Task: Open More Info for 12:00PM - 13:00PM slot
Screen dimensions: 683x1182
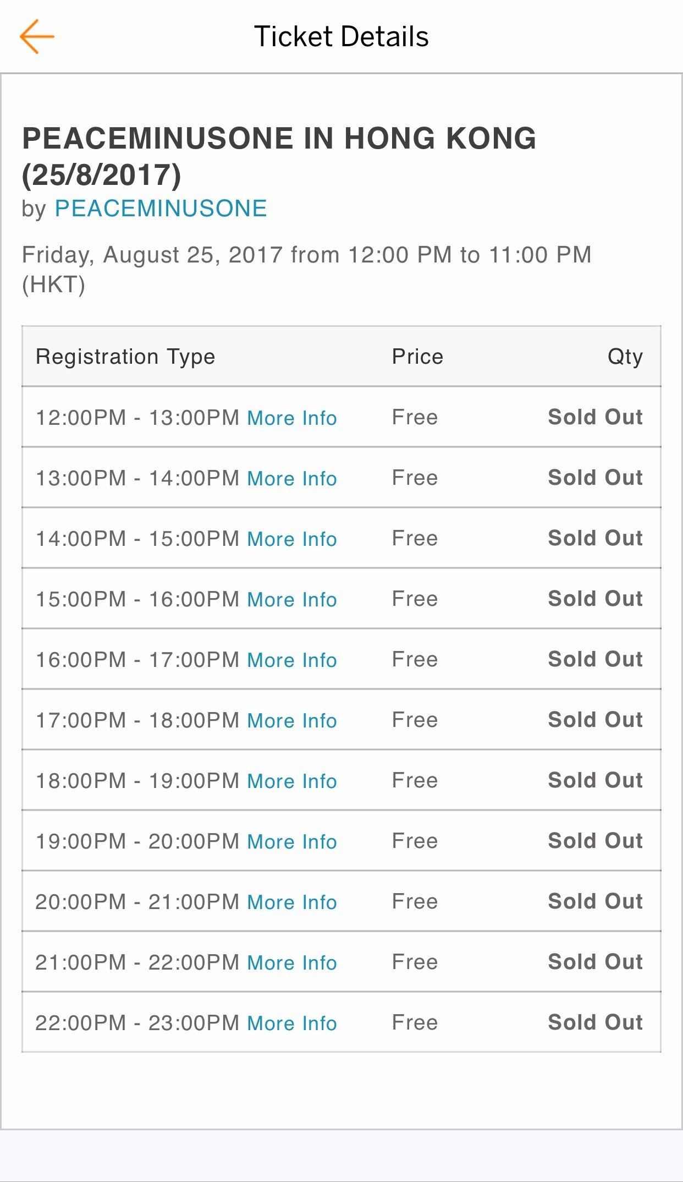Action: pyautogui.click(x=291, y=418)
